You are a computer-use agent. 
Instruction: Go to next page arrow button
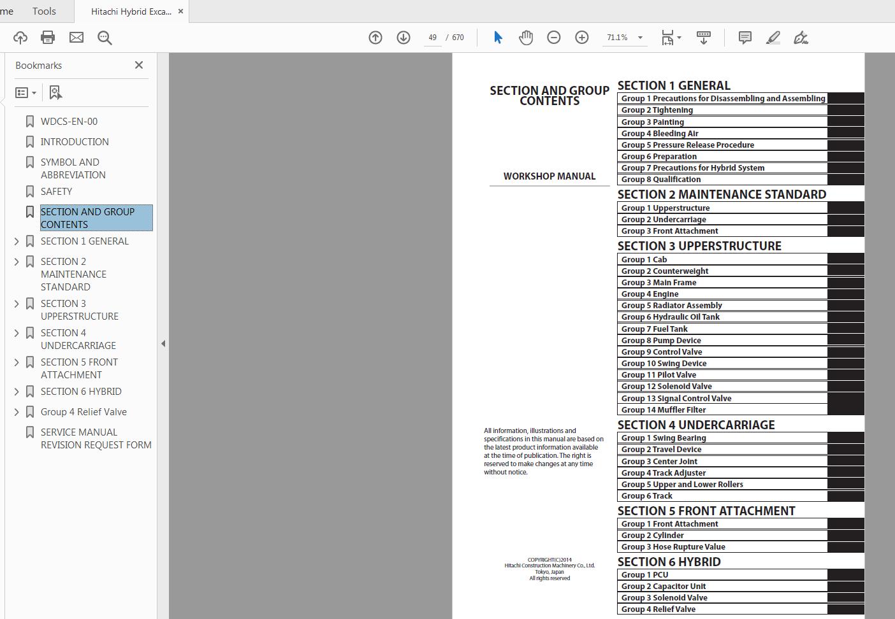pos(404,38)
